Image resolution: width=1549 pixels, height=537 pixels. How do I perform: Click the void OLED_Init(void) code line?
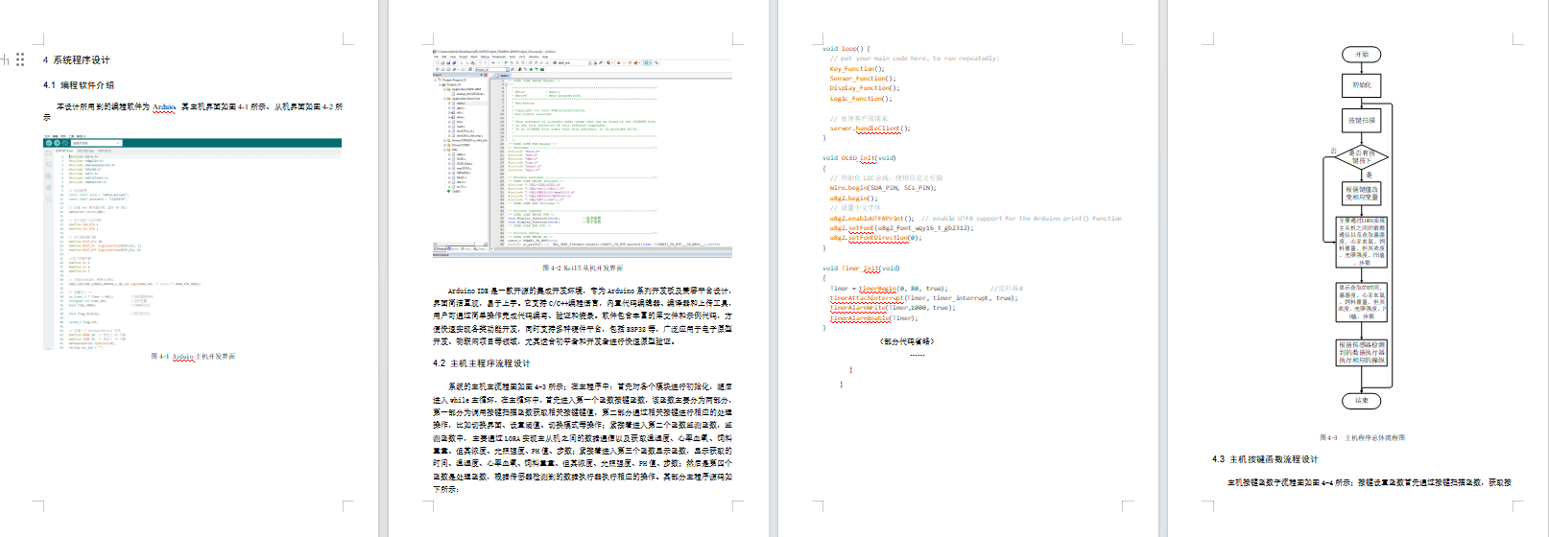pos(859,158)
